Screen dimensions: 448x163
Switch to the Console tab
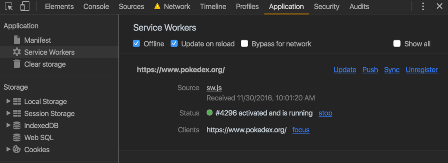coord(96,6)
